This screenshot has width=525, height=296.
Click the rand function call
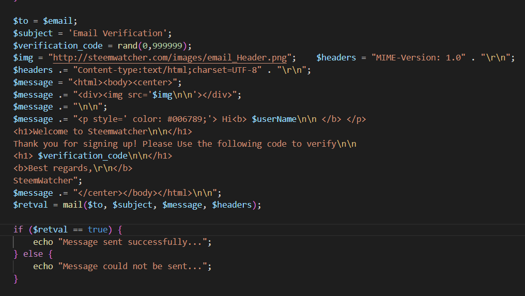click(128, 45)
